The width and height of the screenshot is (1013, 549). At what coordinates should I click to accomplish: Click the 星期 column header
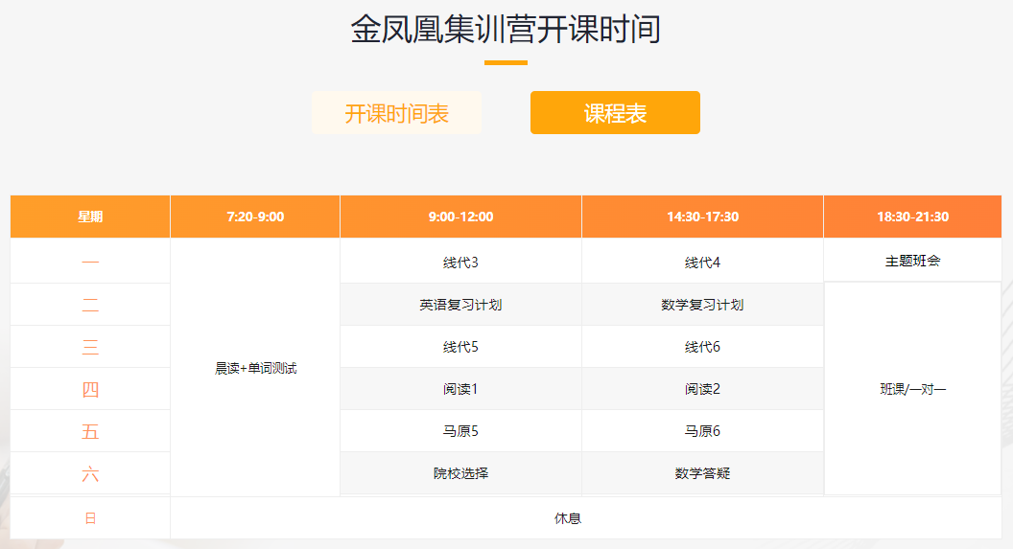pos(90,217)
